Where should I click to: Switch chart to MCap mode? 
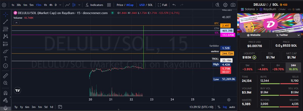(x=130, y=5)
